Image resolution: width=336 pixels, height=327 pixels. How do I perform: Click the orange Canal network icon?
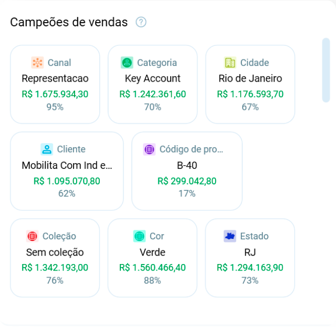coord(37,62)
